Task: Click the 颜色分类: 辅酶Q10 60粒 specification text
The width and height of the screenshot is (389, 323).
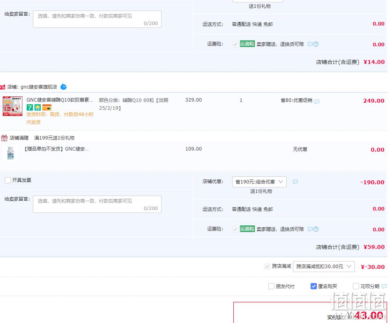Action: pos(133,104)
